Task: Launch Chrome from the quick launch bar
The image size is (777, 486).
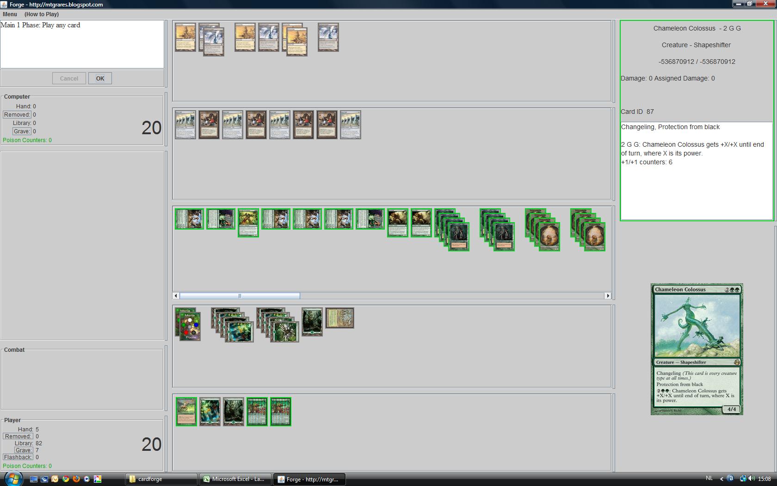Action: point(66,479)
